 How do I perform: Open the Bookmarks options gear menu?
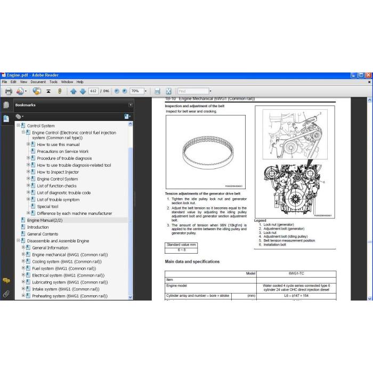coord(19,116)
